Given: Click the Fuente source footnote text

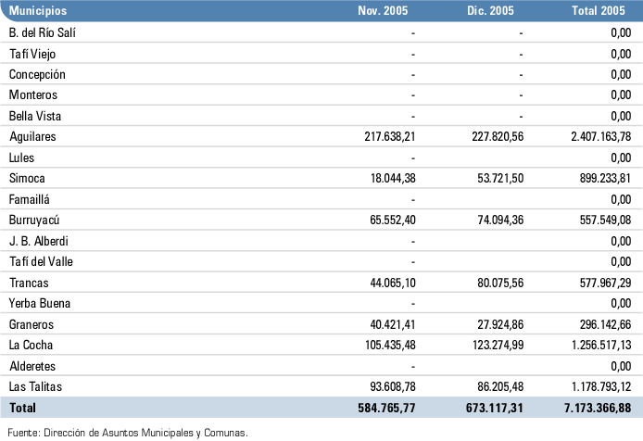Looking at the screenshot, I should (128, 432).
